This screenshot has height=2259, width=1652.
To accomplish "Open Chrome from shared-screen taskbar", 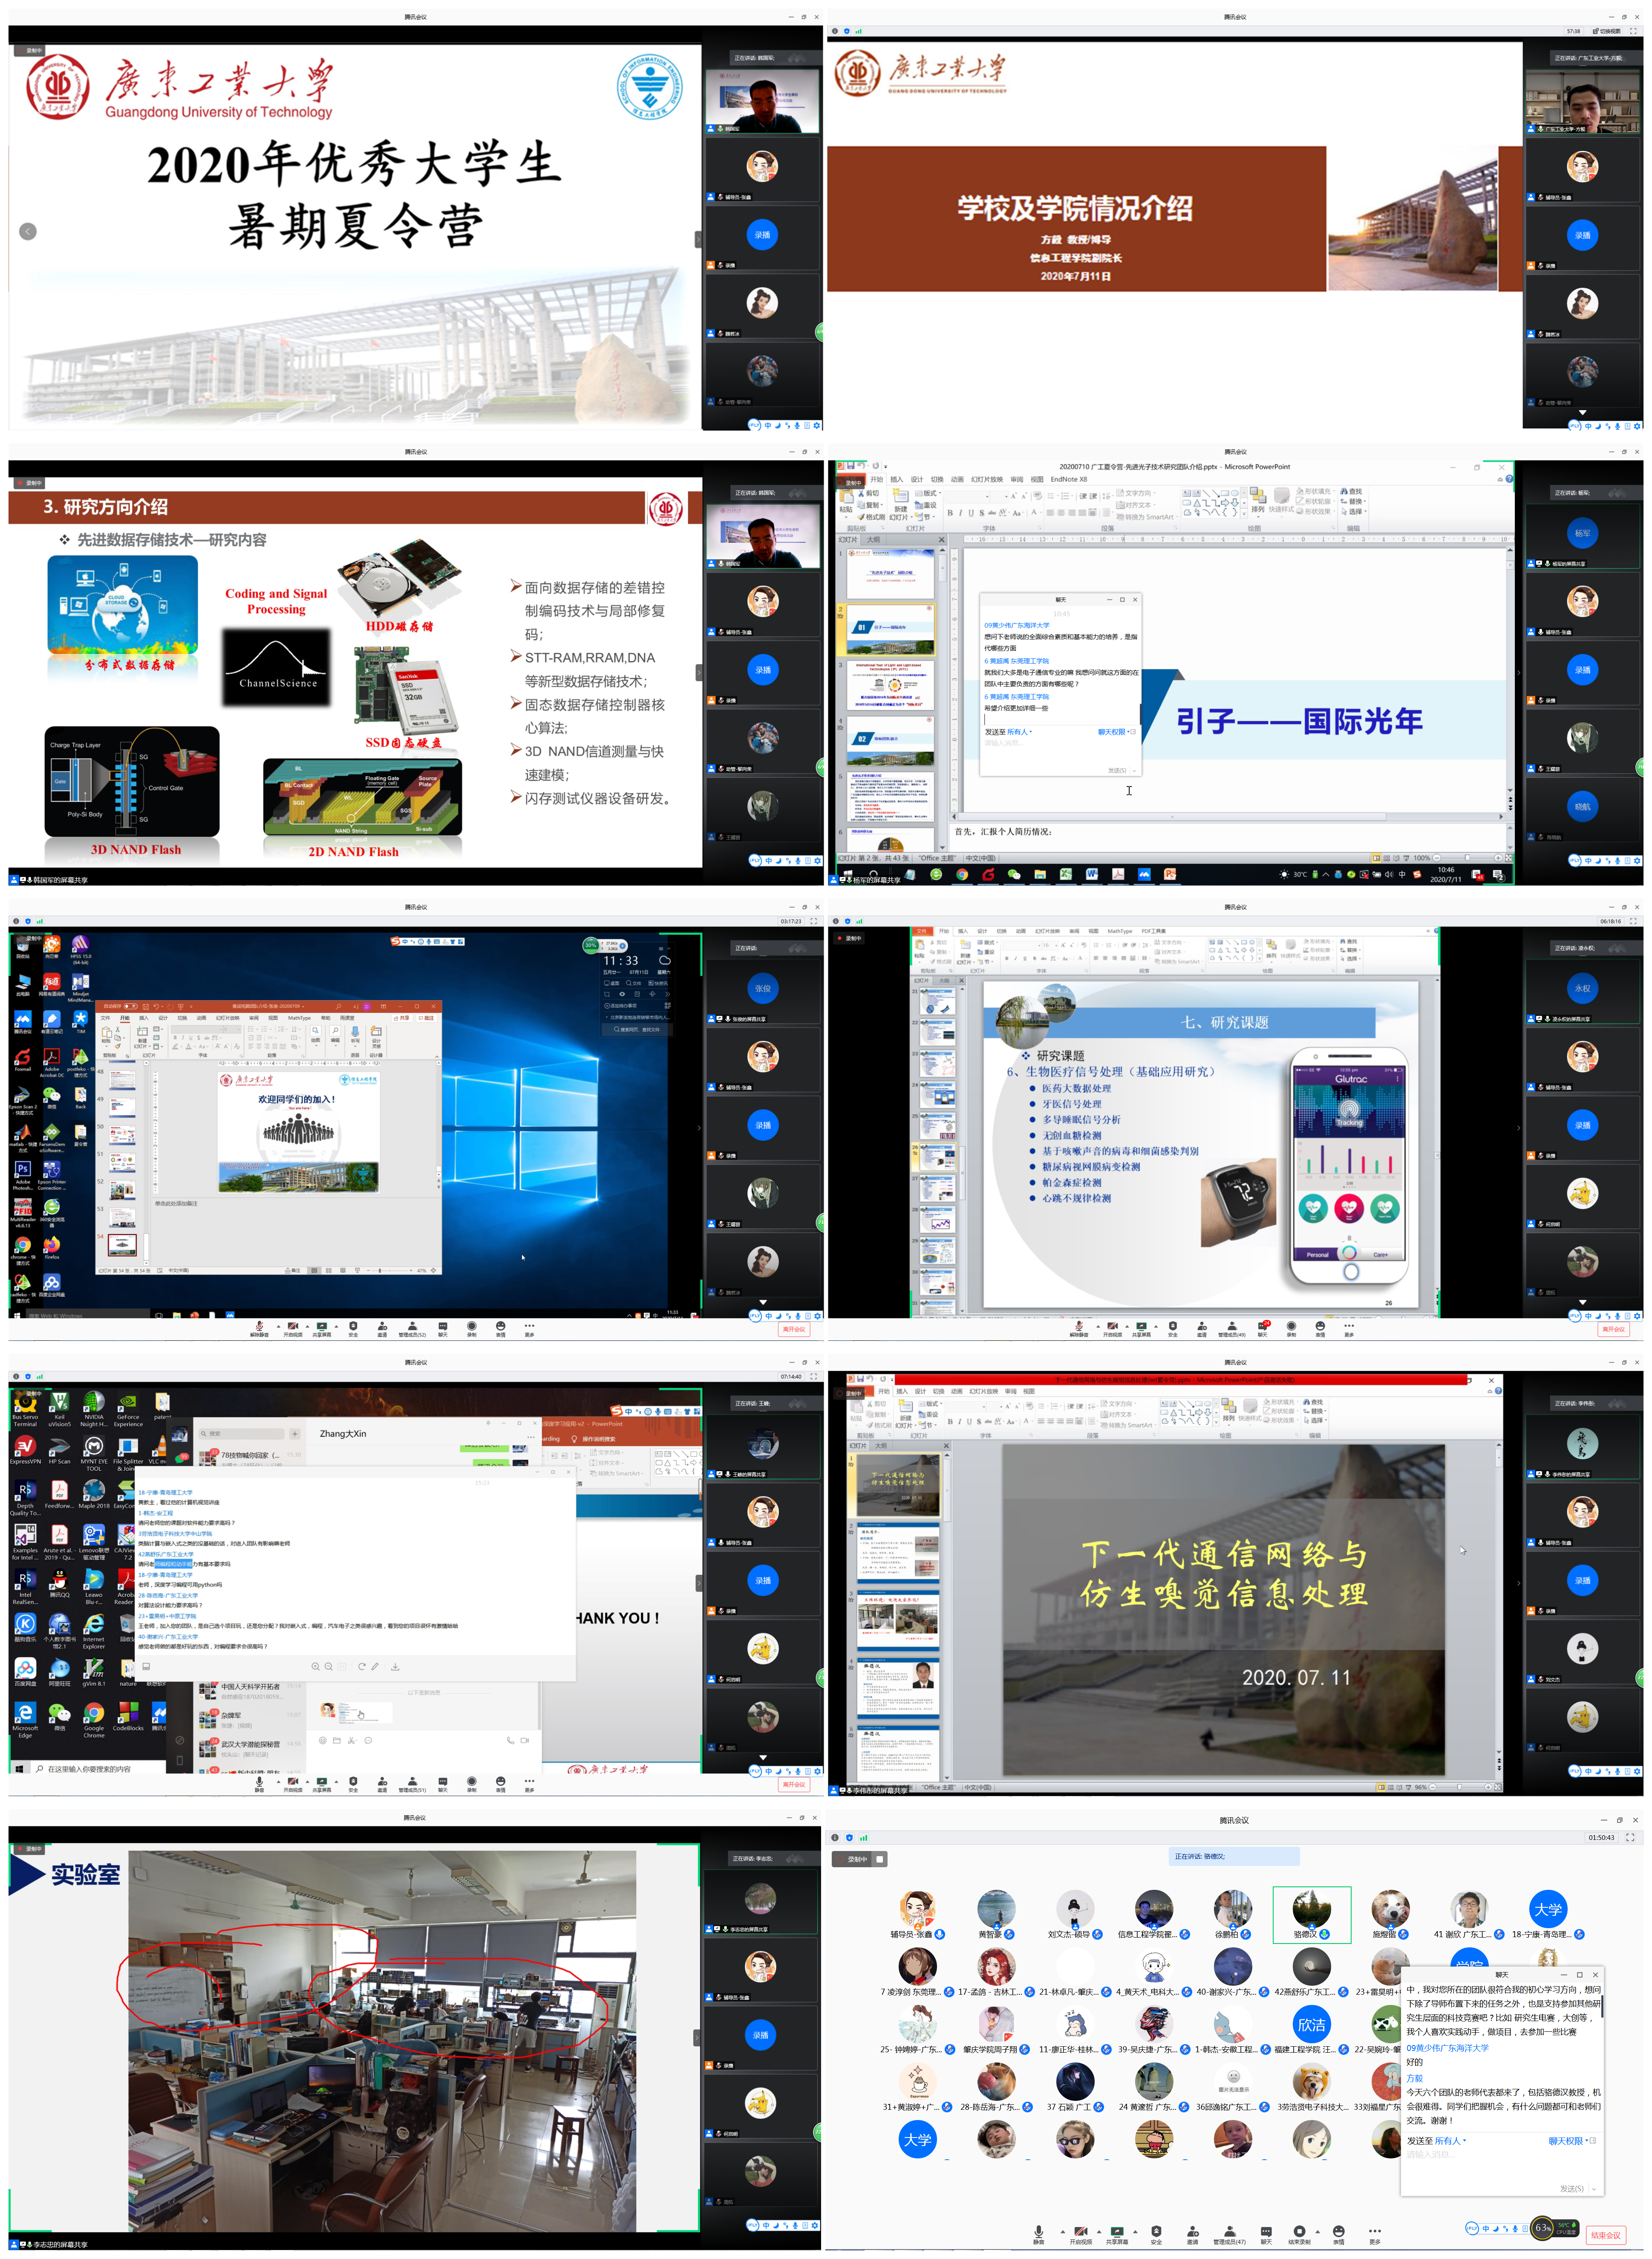I will coord(962,874).
